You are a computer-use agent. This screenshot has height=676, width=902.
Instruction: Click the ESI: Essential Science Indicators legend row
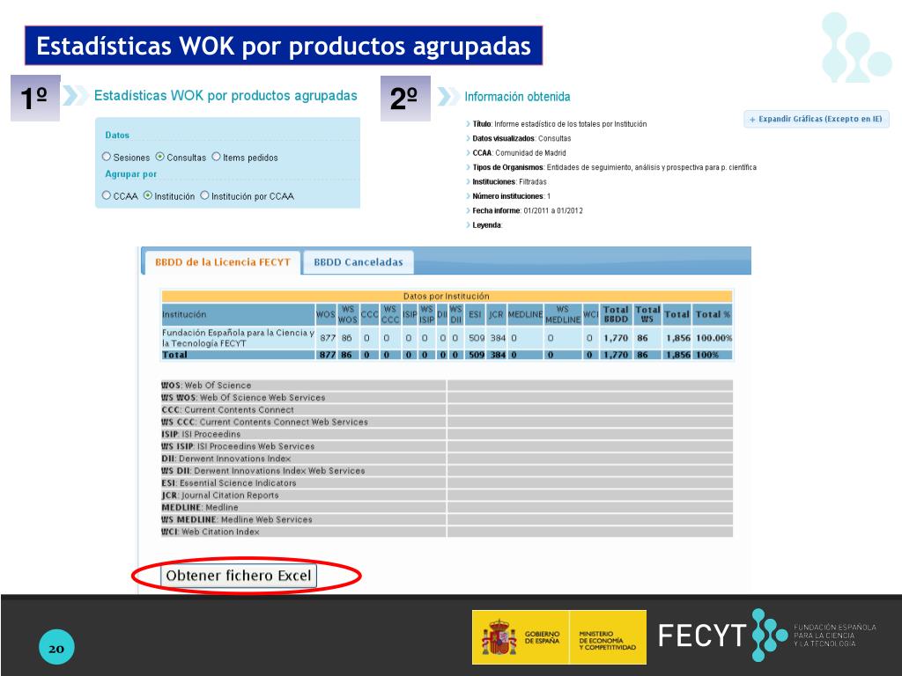pos(304,483)
